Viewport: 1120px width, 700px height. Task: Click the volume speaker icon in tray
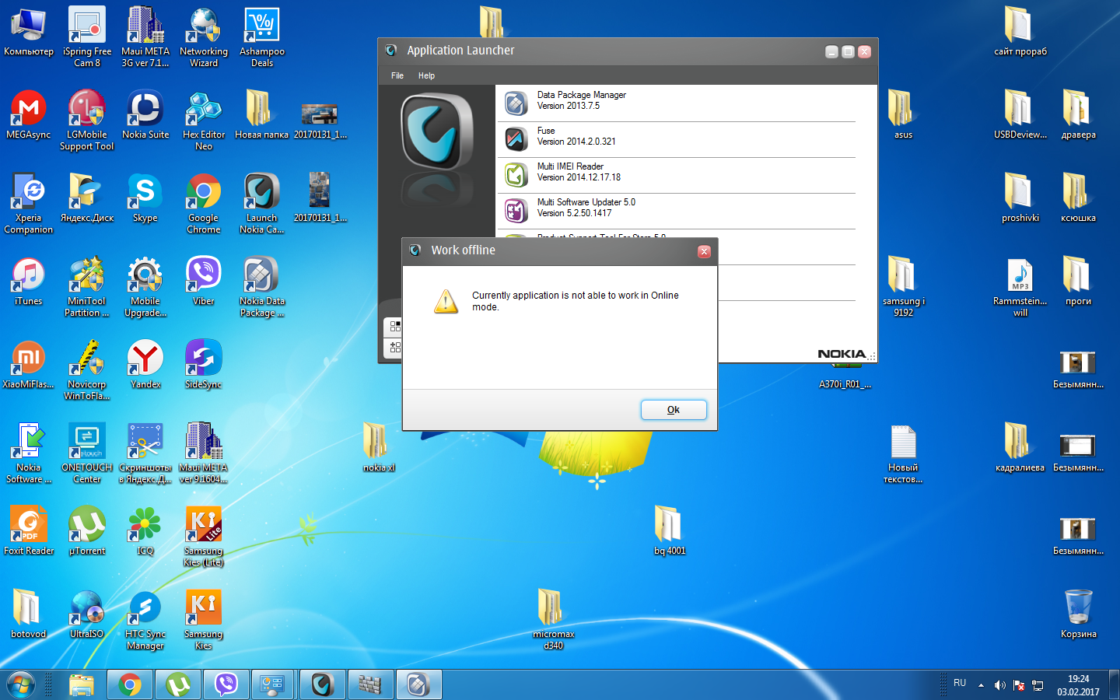pyautogui.click(x=999, y=685)
